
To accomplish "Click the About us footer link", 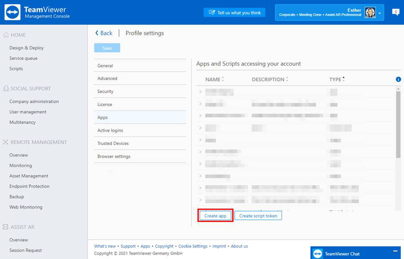I will click(x=239, y=246).
